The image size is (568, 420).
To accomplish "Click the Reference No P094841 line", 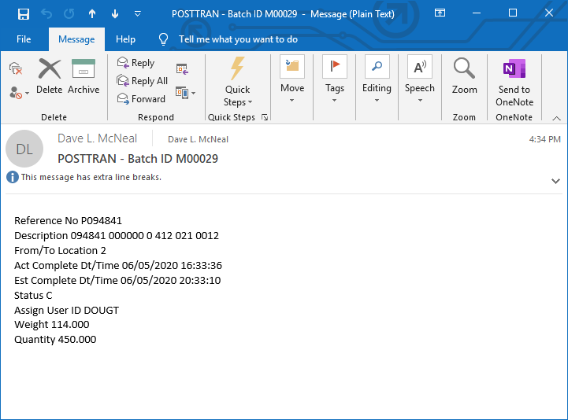I will [68, 221].
